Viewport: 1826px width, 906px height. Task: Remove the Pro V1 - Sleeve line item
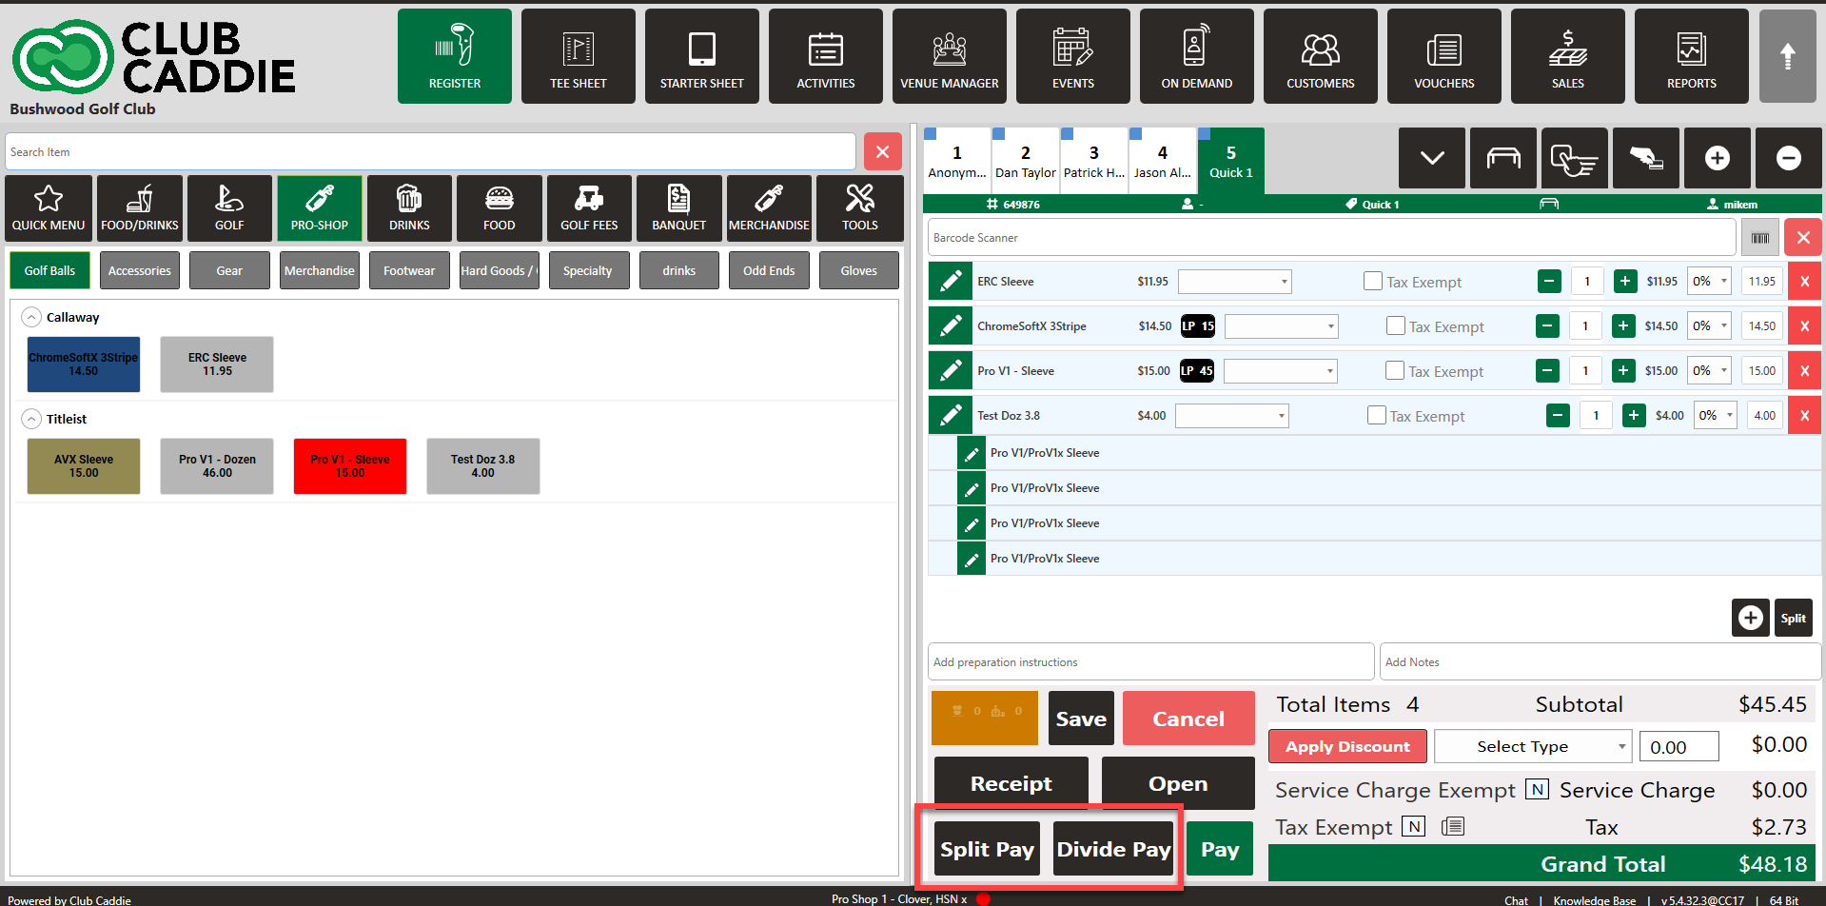pos(1804,371)
